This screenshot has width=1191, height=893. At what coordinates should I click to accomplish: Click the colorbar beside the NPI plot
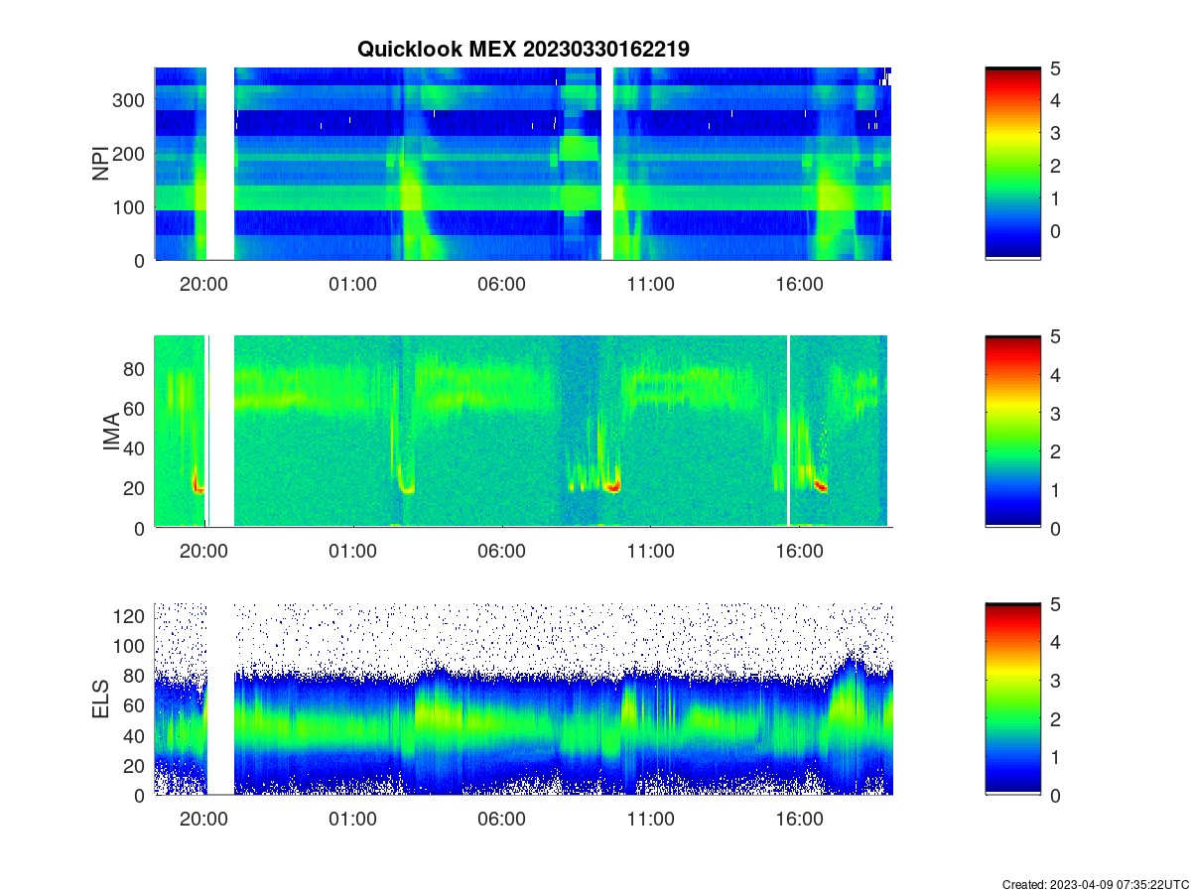(x=1012, y=164)
